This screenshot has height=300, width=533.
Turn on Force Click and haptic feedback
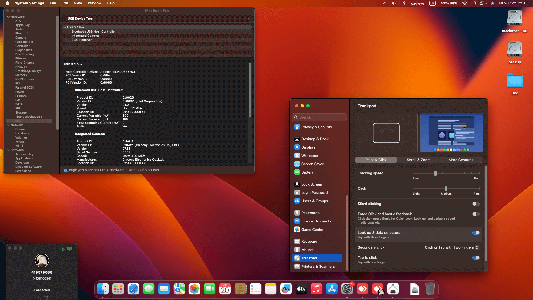click(x=476, y=214)
